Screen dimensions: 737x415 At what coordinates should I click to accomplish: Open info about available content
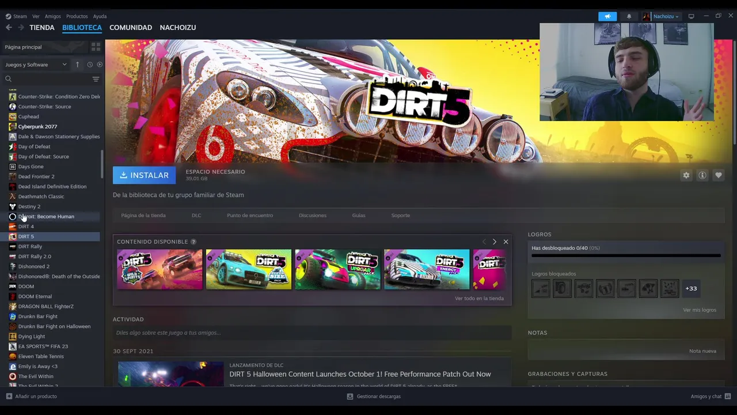point(193,242)
